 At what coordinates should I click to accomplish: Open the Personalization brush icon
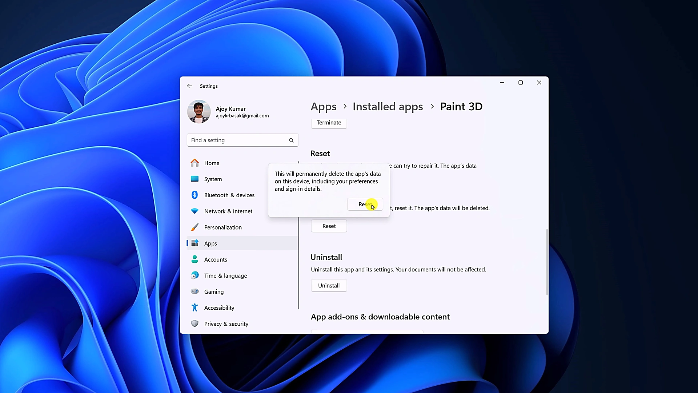pos(195,227)
